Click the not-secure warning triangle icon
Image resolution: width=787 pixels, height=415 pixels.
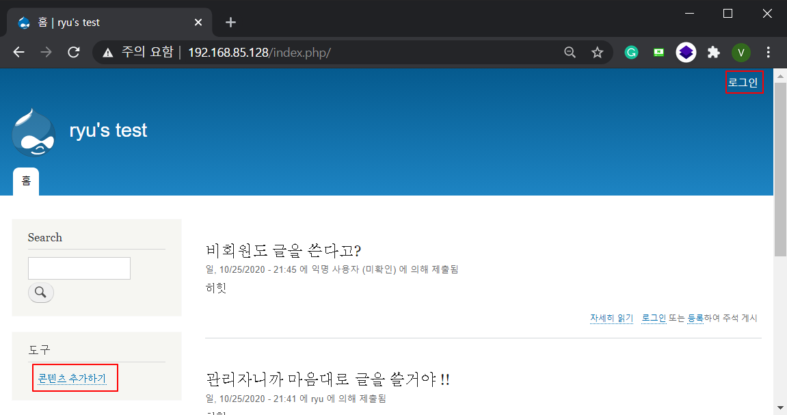tap(107, 53)
